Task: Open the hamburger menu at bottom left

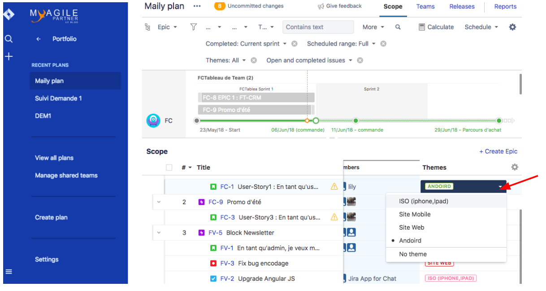Action: pos(9,271)
